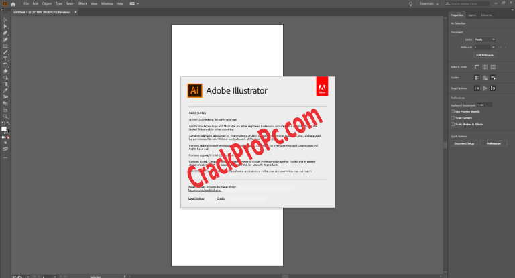The image size is (515, 278).
Task: Expand the arrange documents dropdown arrow
Action: pyautogui.click(x=137, y=3)
